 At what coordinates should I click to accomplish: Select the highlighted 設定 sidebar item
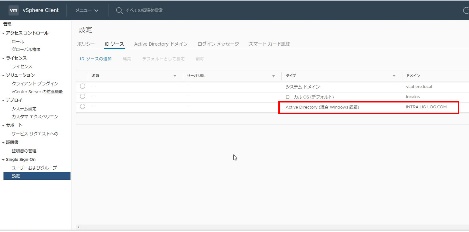37,176
